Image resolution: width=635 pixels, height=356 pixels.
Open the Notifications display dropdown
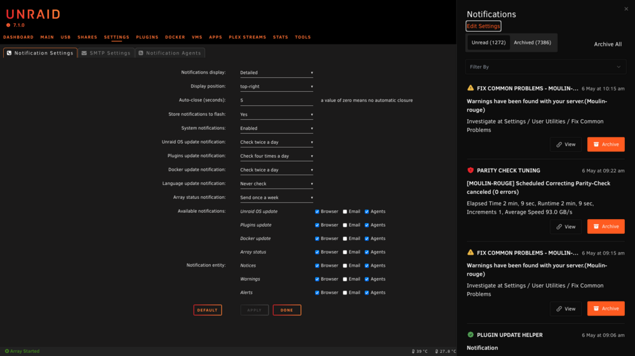pyautogui.click(x=276, y=73)
